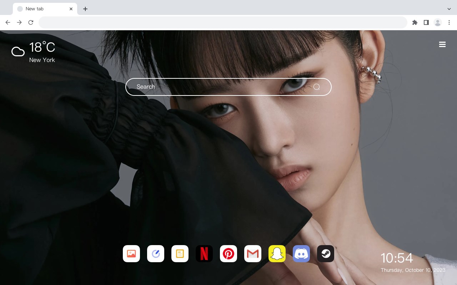Open the Steam shortcut

click(326, 254)
